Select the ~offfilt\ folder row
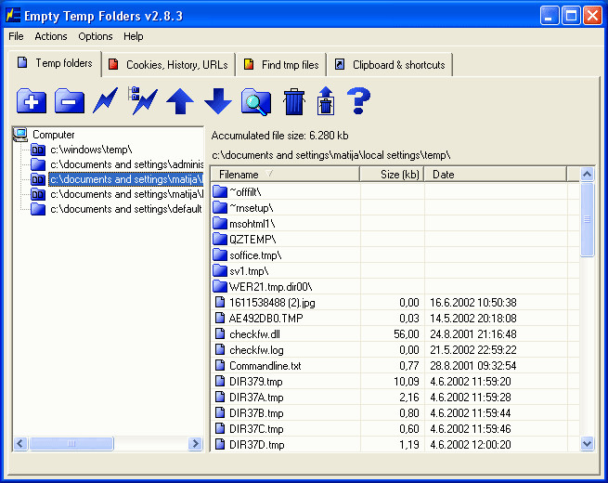Image resolution: width=608 pixels, height=483 pixels. 395,191
